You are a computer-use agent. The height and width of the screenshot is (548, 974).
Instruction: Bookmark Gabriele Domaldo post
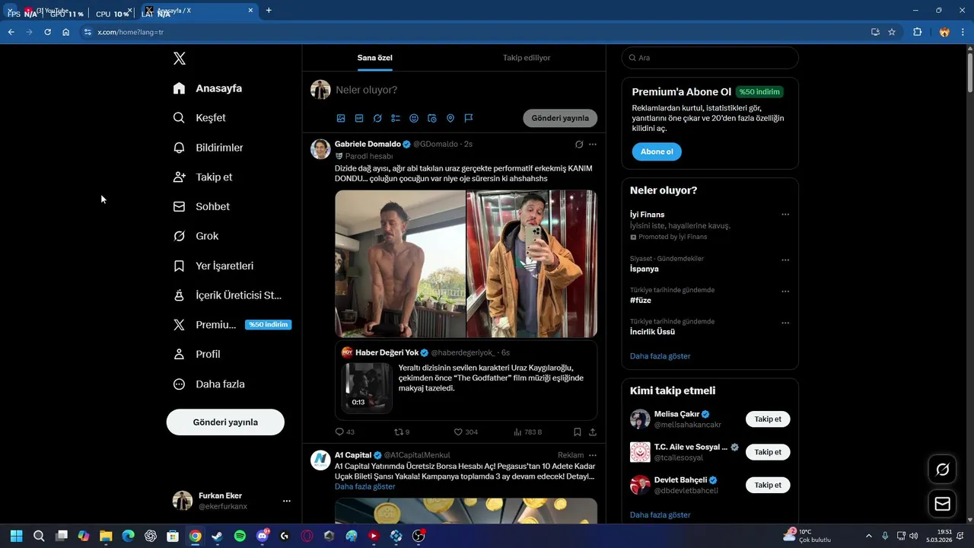[578, 432]
